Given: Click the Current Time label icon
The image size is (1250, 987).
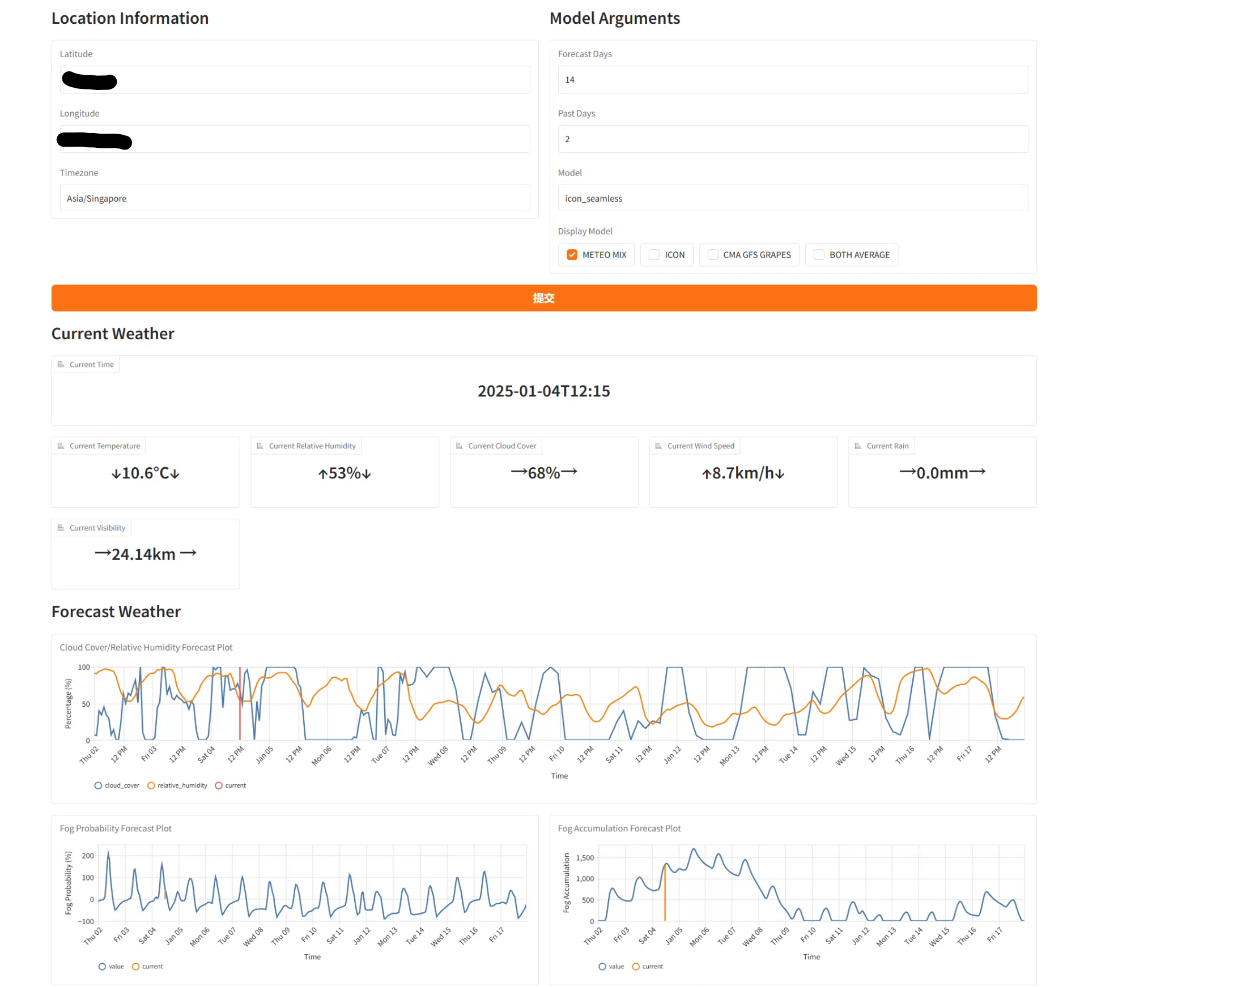Looking at the screenshot, I should tap(61, 365).
